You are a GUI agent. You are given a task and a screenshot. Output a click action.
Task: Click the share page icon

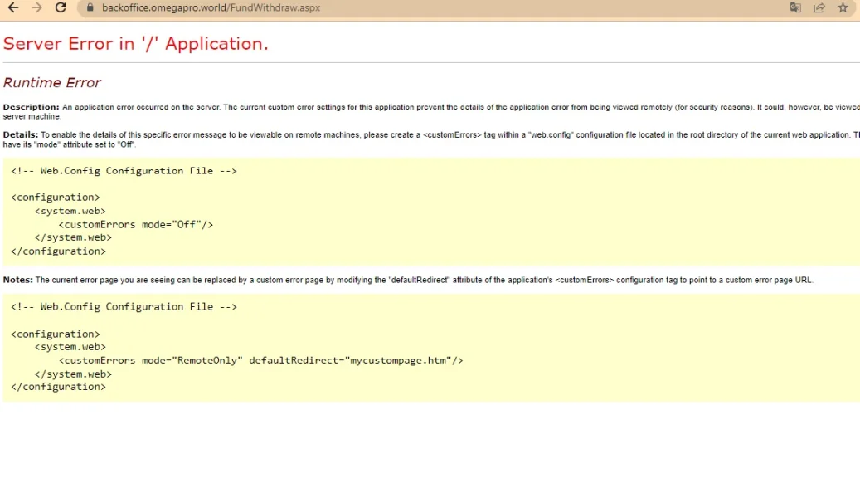[x=819, y=8]
